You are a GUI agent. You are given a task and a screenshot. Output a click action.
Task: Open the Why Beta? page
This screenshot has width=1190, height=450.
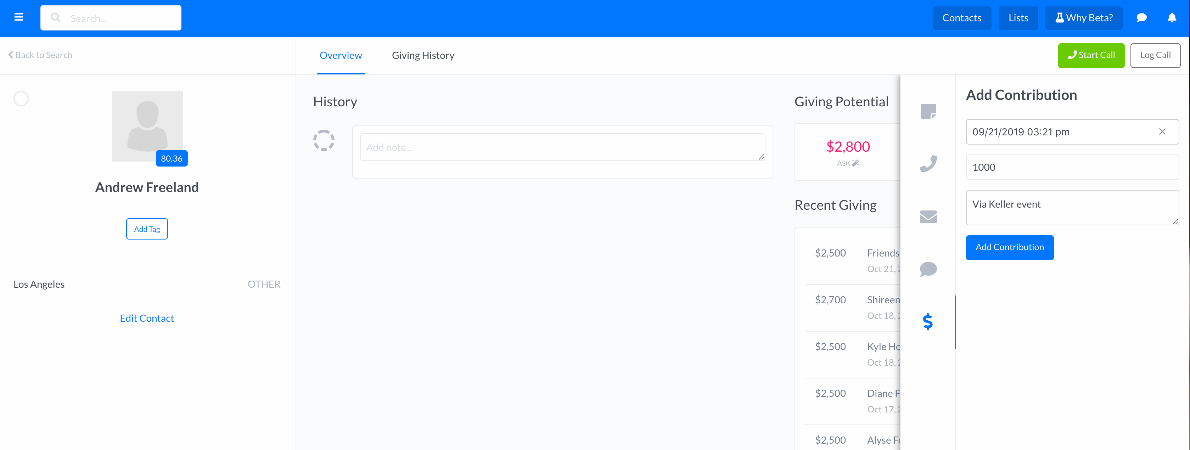click(1084, 18)
